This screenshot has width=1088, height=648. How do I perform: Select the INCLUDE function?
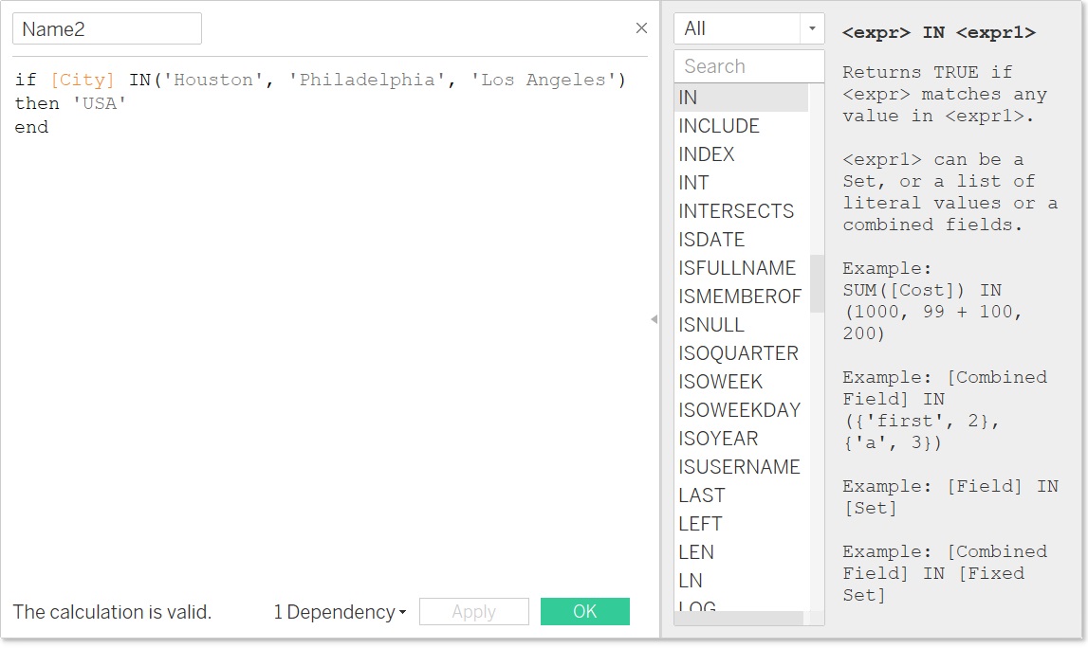click(719, 125)
